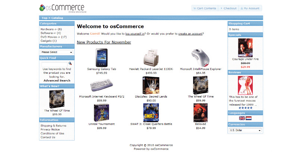
Task: Click the five-star rating in Reviews
Action: click(245, 108)
